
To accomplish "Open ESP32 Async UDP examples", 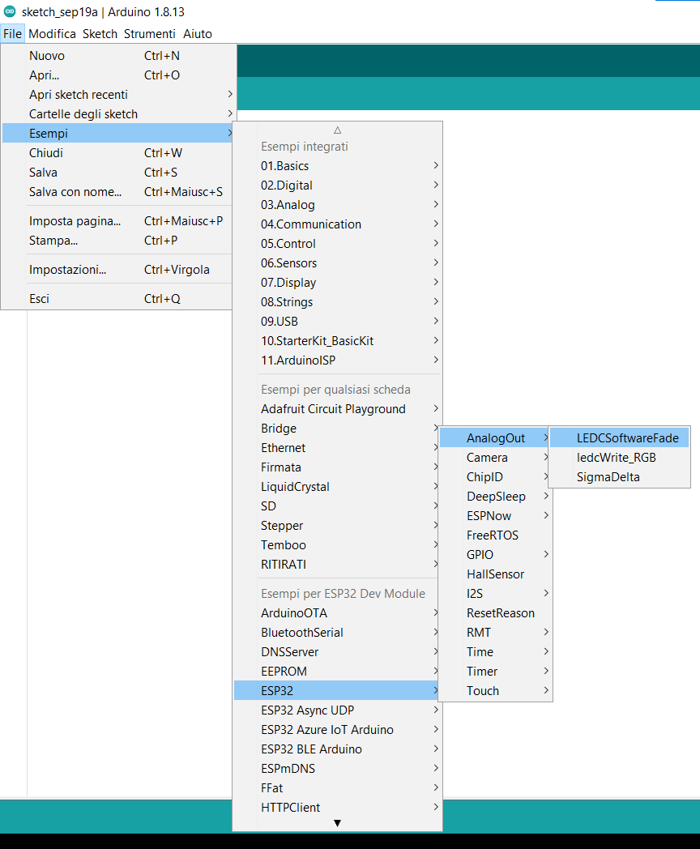I will [337, 710].
